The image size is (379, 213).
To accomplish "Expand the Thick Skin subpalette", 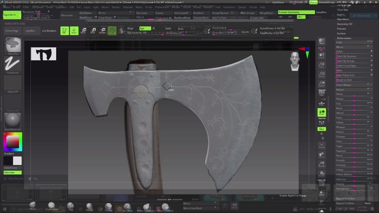I will (x=342, y=10).
